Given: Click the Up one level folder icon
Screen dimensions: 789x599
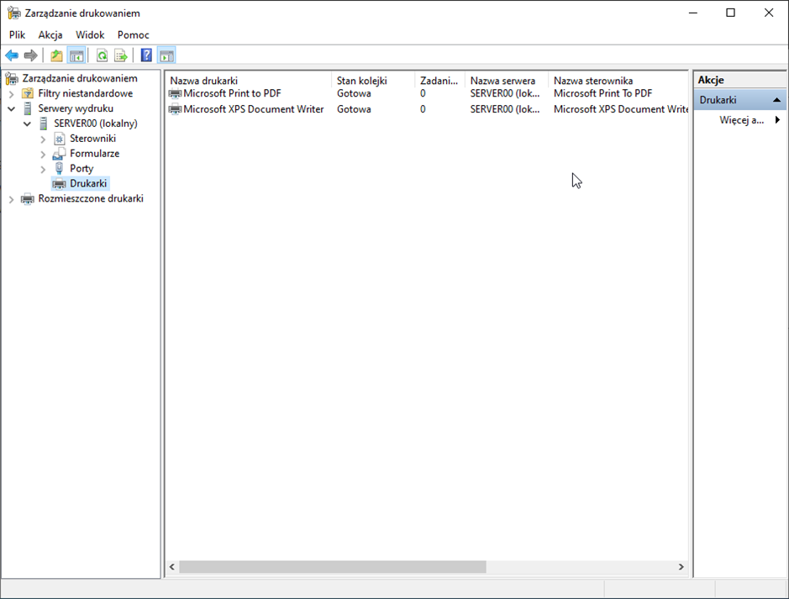Looking at the screenshot, I should 56,55.
